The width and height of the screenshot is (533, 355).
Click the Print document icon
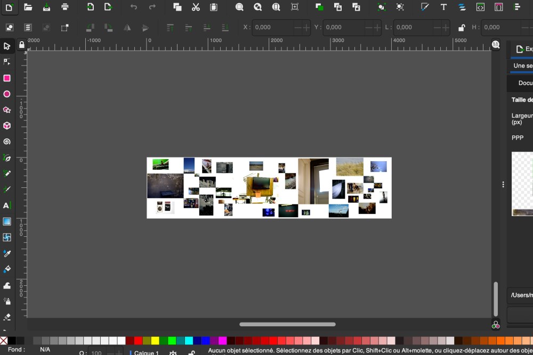coord(65,7)
